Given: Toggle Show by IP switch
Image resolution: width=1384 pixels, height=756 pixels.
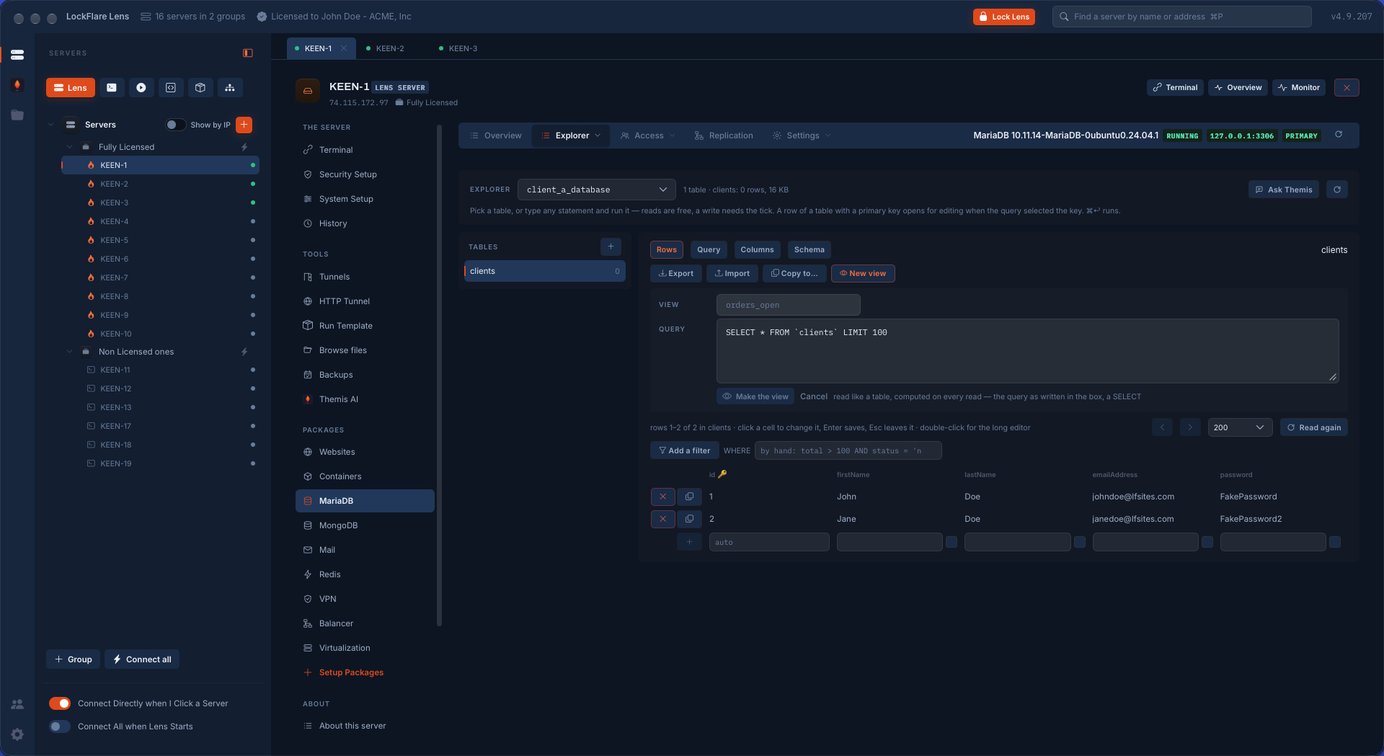Looking at the screenshot, I should pyautogui.click(x=175, y=125).
